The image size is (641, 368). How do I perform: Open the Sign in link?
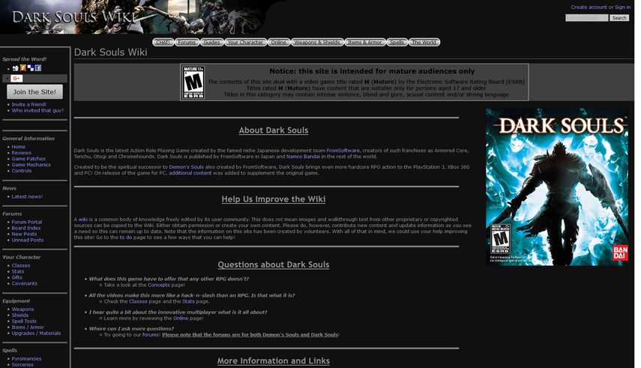622,7
